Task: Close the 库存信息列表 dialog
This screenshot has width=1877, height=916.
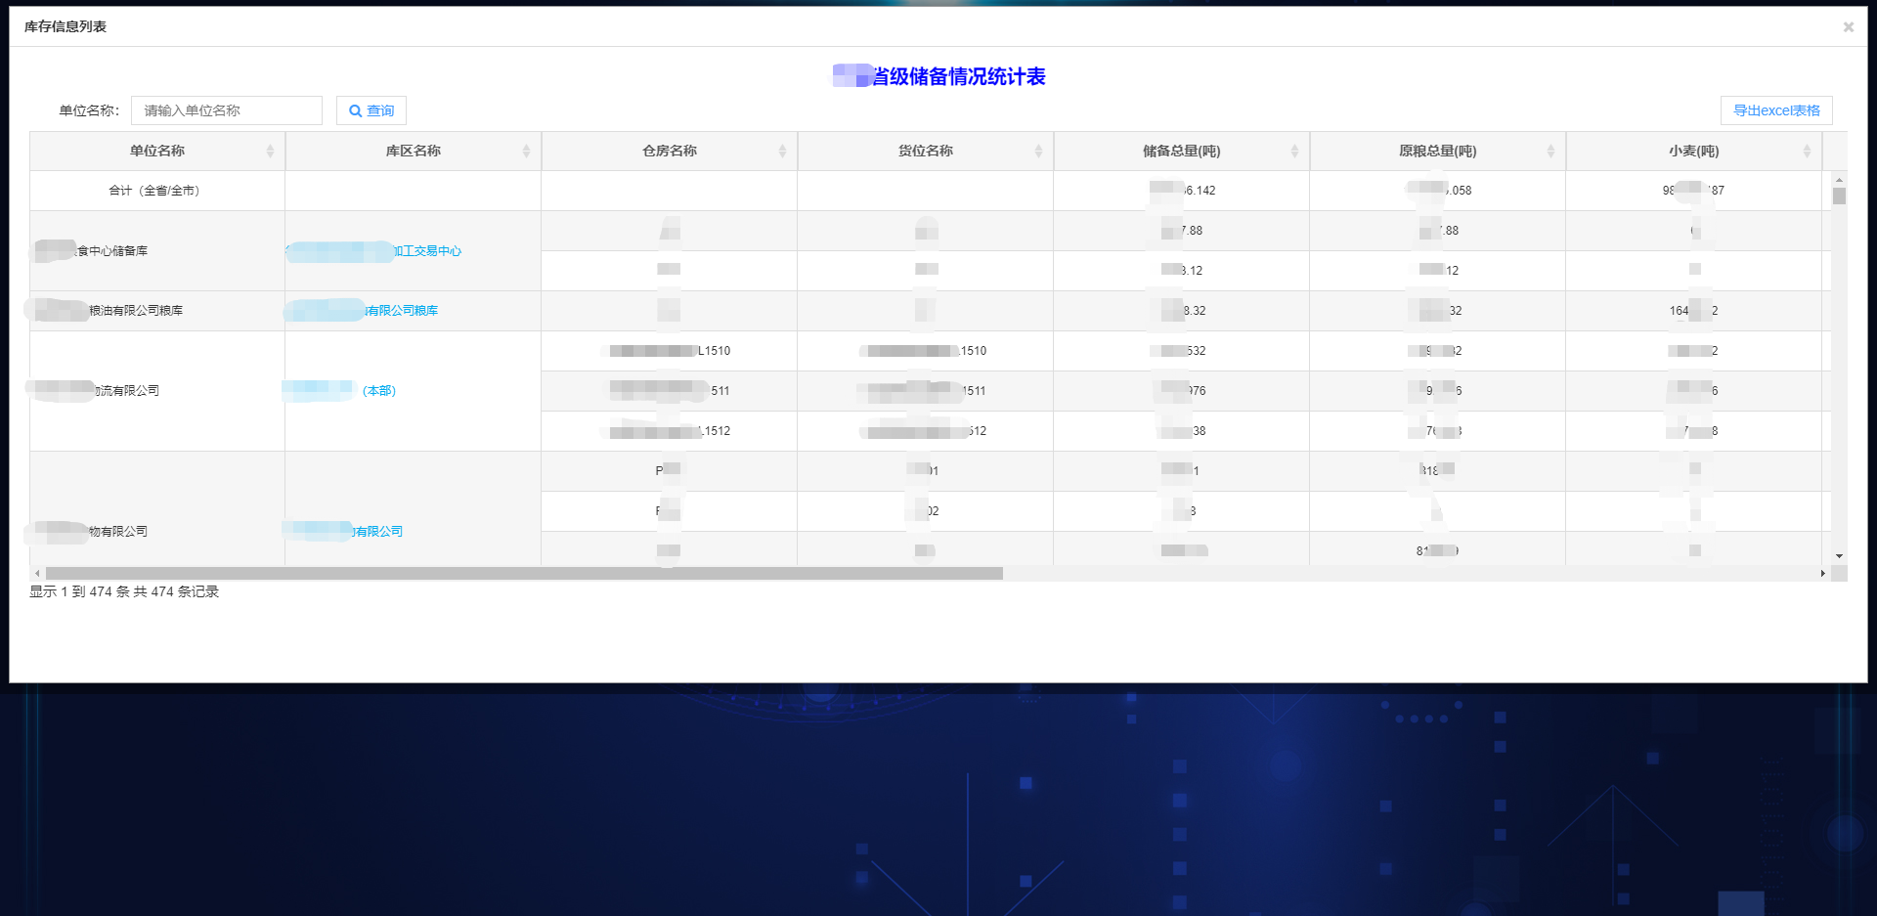Action: [x=1848, y=27]
